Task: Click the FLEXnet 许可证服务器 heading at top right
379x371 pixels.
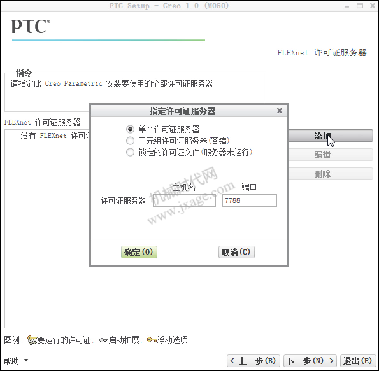Action: [x=322, y=53]
